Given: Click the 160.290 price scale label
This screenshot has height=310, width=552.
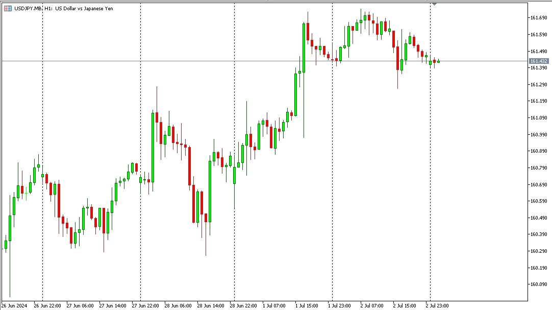Looking at the screenshot, I should pos(539,251).
